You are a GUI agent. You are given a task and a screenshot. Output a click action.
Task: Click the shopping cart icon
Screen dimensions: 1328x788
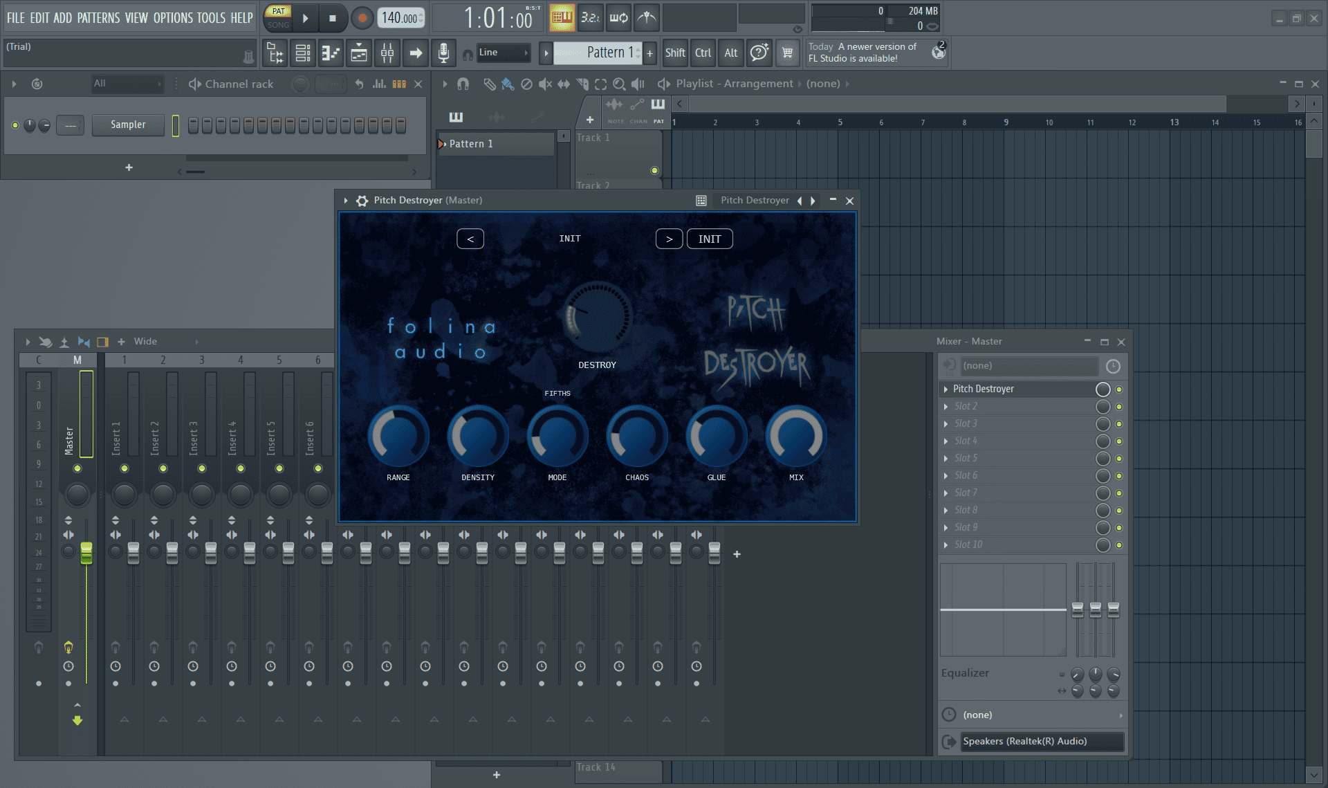pos(787,53)
